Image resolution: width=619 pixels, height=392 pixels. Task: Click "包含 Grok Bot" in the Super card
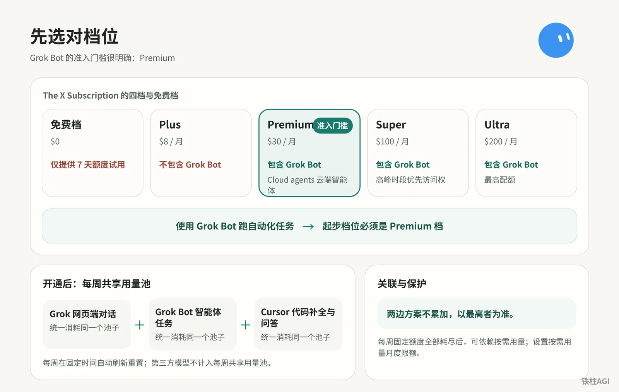pos(403,165)
